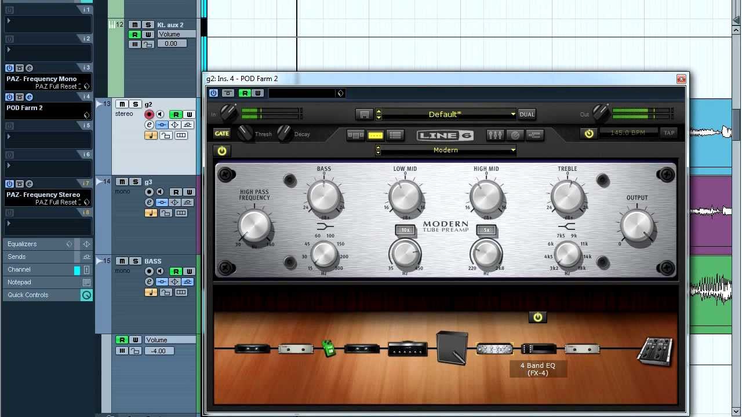Click the -4.00 volume automation value
Image resolution: width=742 pixels, height=417 pixels.
tap(158, 351)
